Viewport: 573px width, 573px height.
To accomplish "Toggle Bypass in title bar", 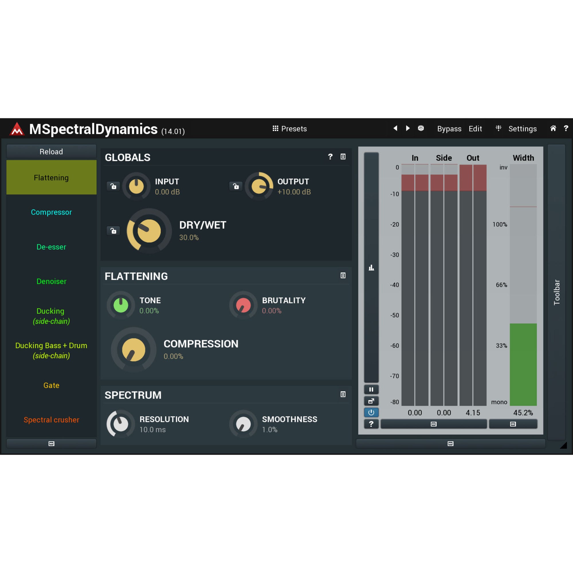I will [x=449, y=128].
